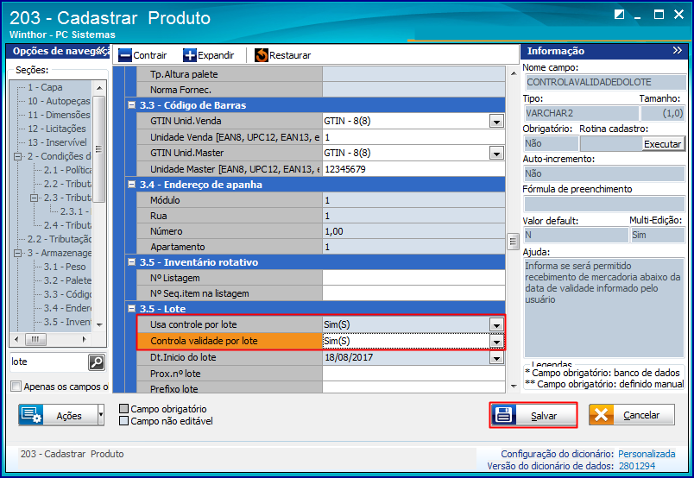This screenshot has width=694, height=478.
Task: Open the Ações button dropdown arrow
Action: click(100, 415)
